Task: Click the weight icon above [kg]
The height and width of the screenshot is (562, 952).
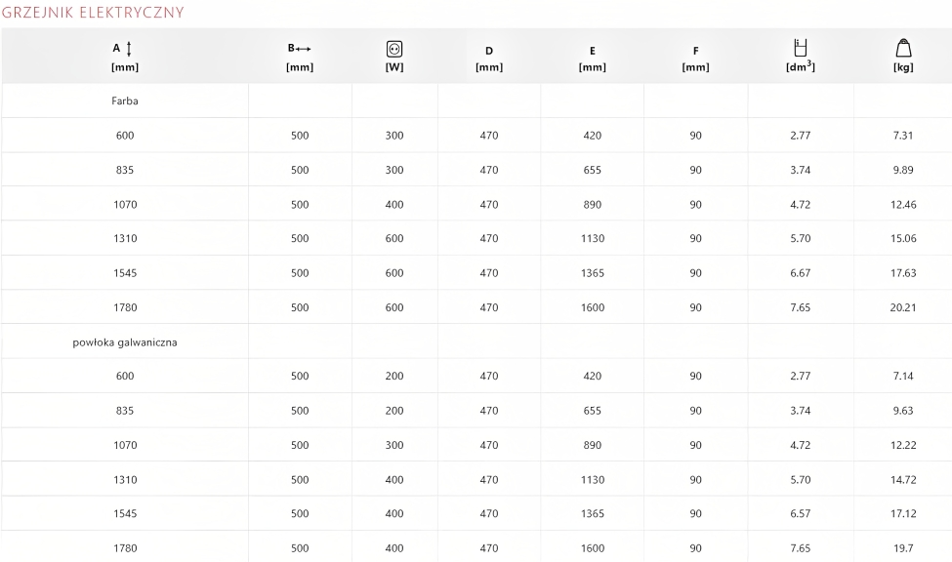Action: click(x=903, y=47)
